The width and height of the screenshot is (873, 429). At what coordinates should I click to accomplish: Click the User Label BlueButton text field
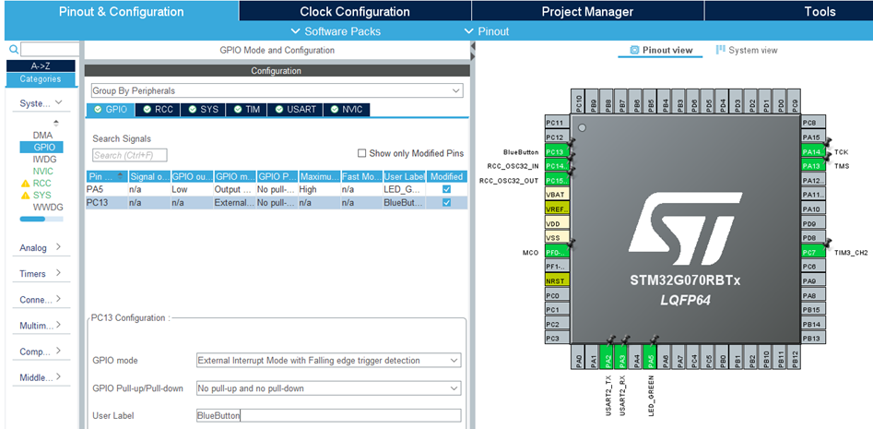[329, 416]
